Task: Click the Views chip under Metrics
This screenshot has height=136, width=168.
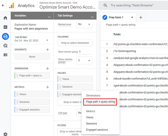Action: [32, 94]
